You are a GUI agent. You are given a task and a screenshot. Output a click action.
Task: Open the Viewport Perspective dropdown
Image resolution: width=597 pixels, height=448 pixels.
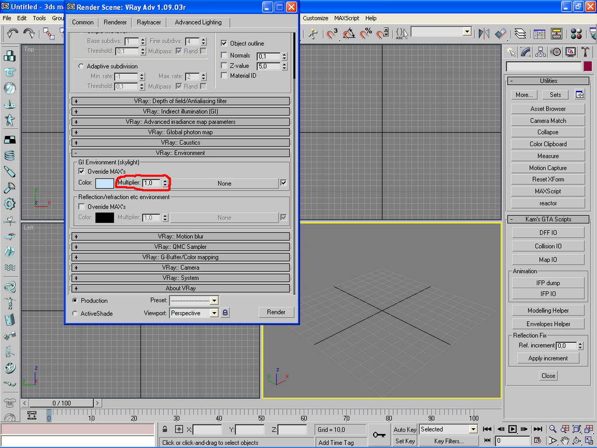[x=214, y=313]
